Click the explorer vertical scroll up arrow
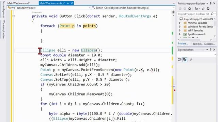Image resolution: width=218 pixels, height=122 pixels. pyautogui.click(x=215, y=19)
